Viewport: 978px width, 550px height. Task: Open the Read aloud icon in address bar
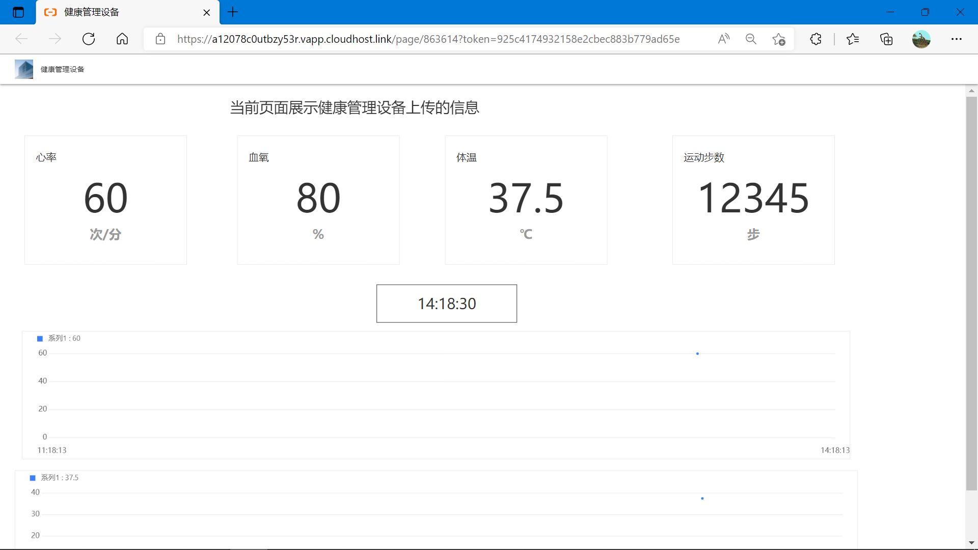click(x=723, y=39)
